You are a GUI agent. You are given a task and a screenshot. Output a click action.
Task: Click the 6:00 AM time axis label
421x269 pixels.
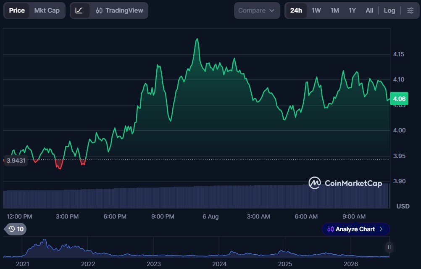point(306,216)
